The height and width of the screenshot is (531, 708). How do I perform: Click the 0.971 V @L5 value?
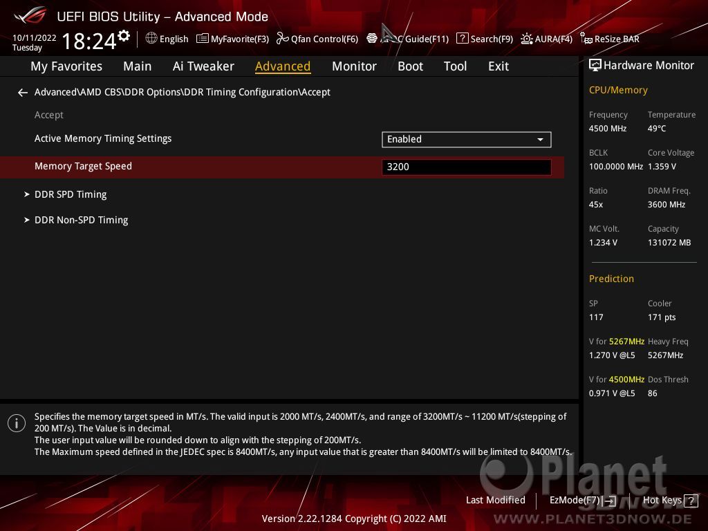612,393
